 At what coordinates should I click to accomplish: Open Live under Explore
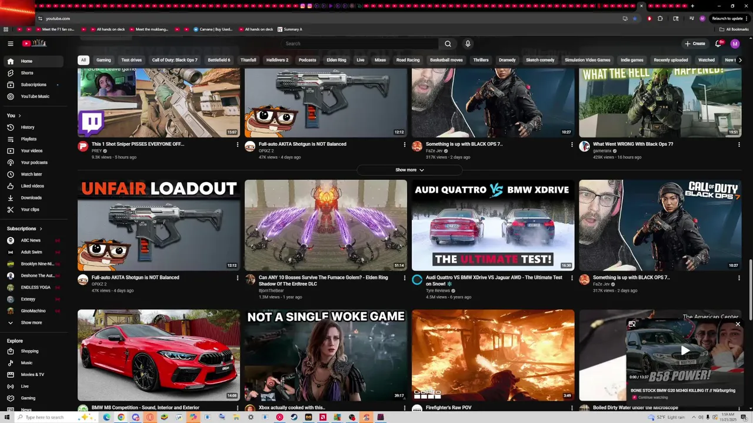coord(32,387)
